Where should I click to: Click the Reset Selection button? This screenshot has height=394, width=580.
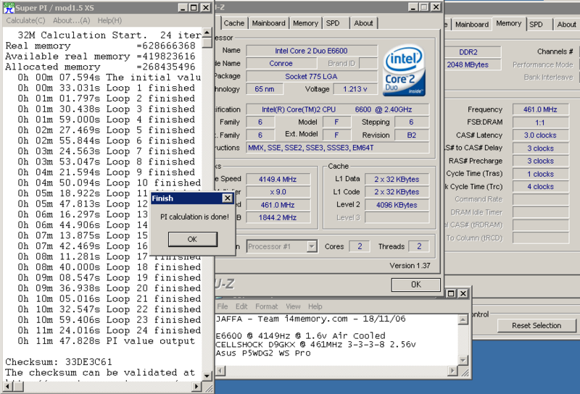(x=536, y=326)
